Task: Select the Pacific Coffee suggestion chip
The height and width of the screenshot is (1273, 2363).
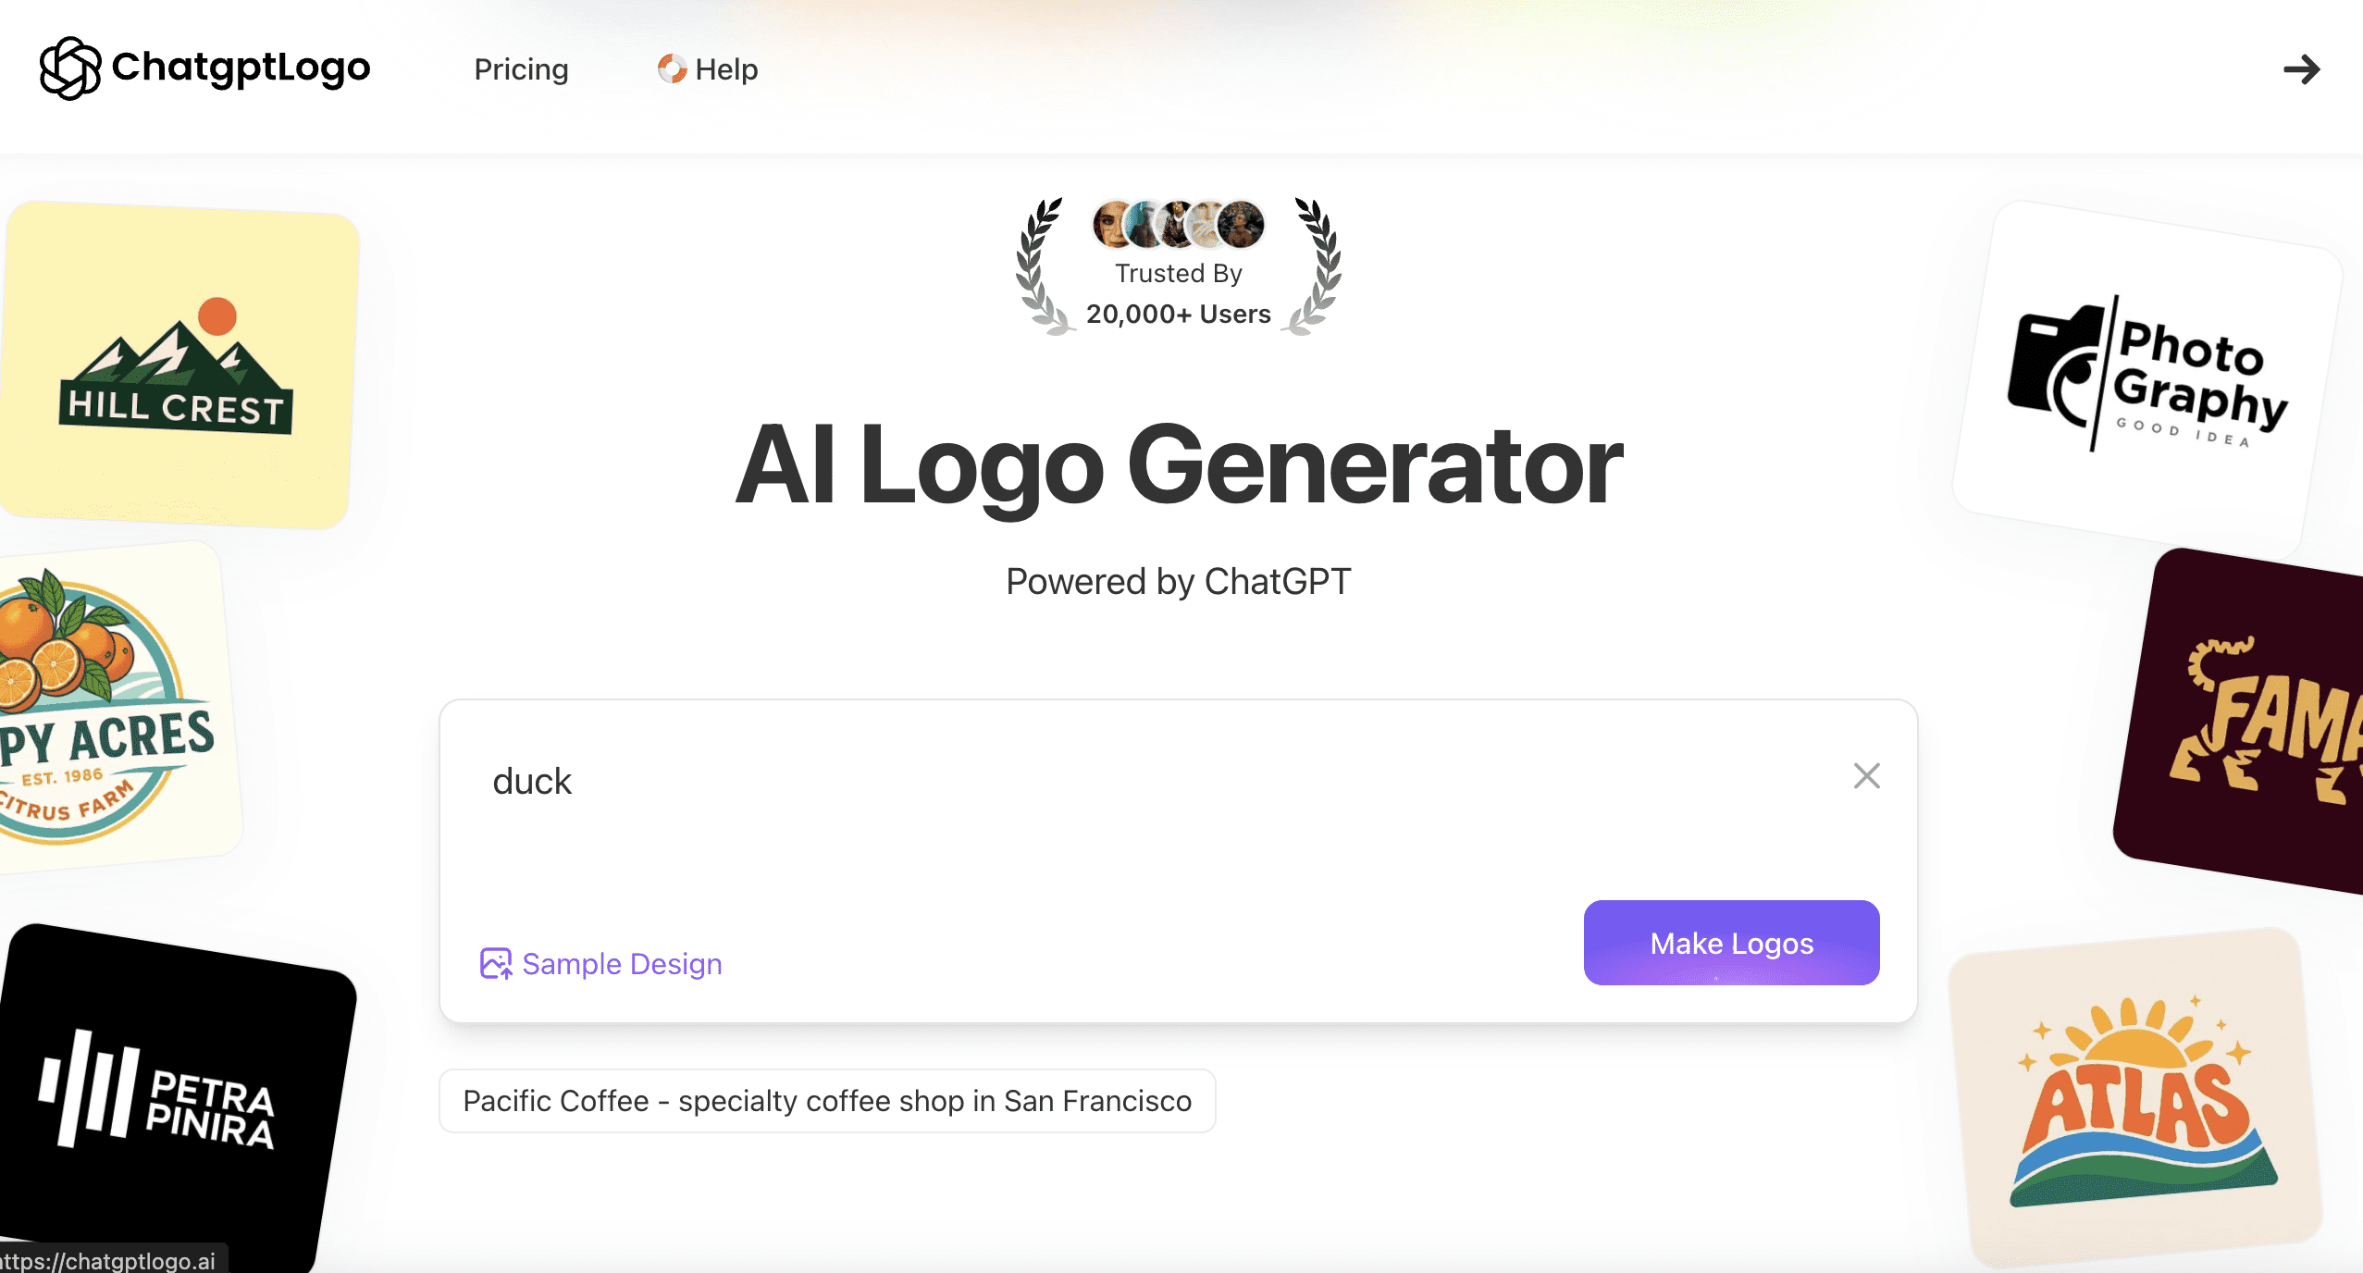Action: [x=827, y=1101]
